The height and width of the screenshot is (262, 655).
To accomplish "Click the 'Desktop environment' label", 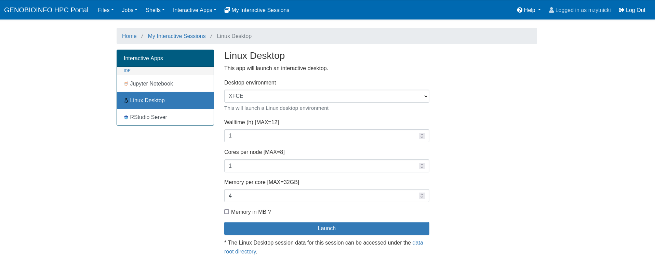I will click(250, 82).
